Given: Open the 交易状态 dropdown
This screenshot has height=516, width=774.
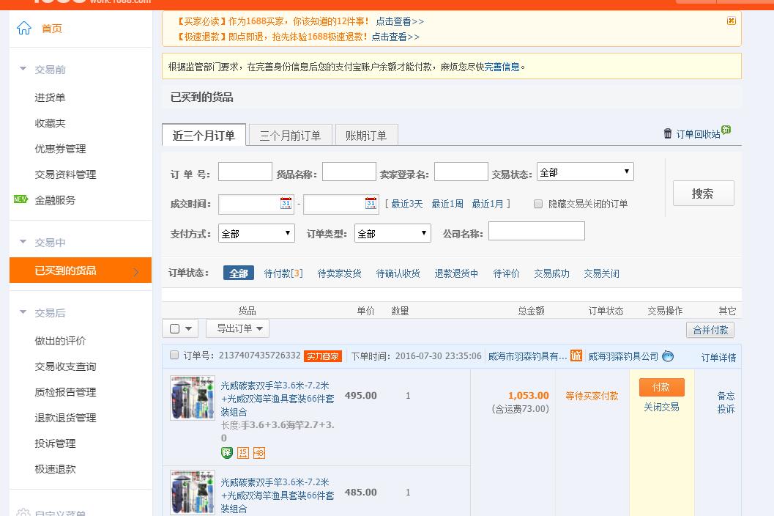Looking at the screenshot, I should (x=585, y=172).
